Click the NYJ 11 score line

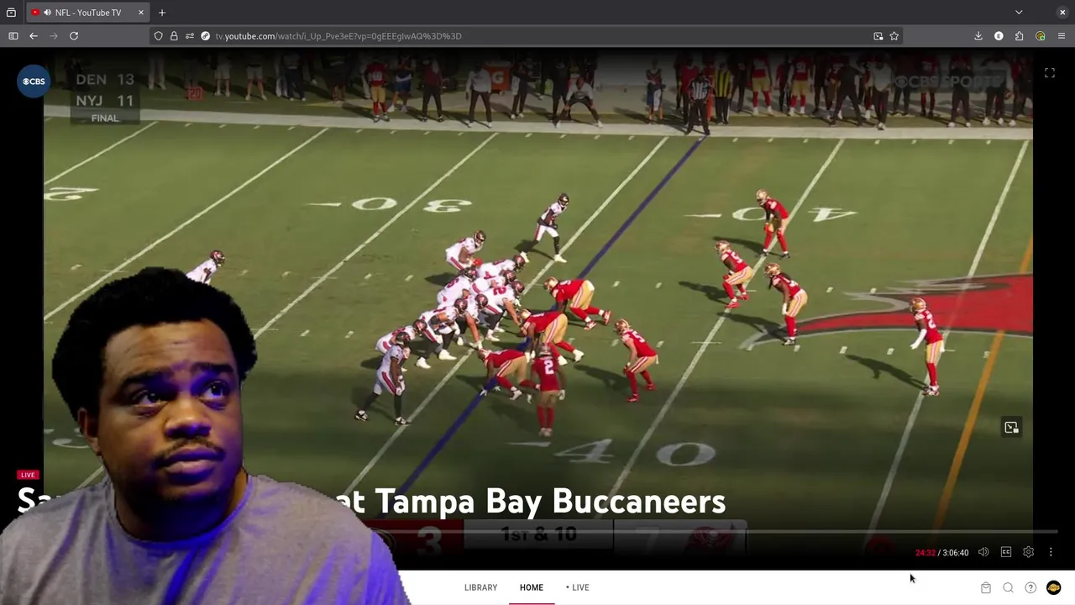pyautogui.click(x=105, y=101)
